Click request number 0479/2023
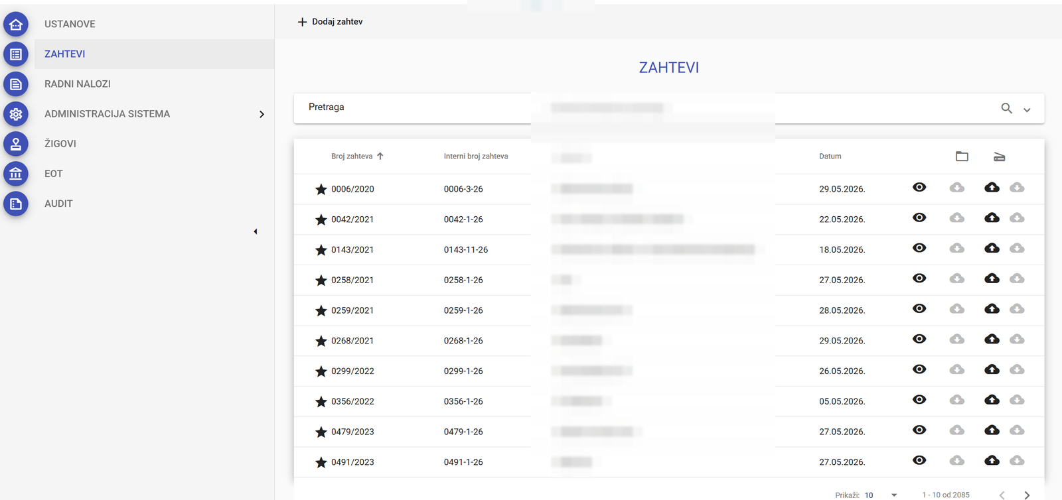 coord(352,432)
